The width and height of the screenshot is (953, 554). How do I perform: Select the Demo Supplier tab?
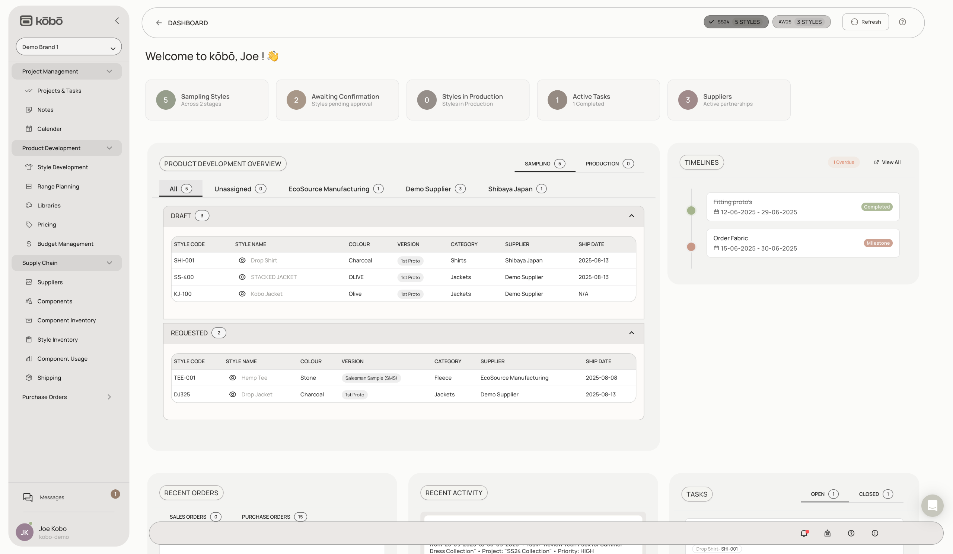point(435,189)
